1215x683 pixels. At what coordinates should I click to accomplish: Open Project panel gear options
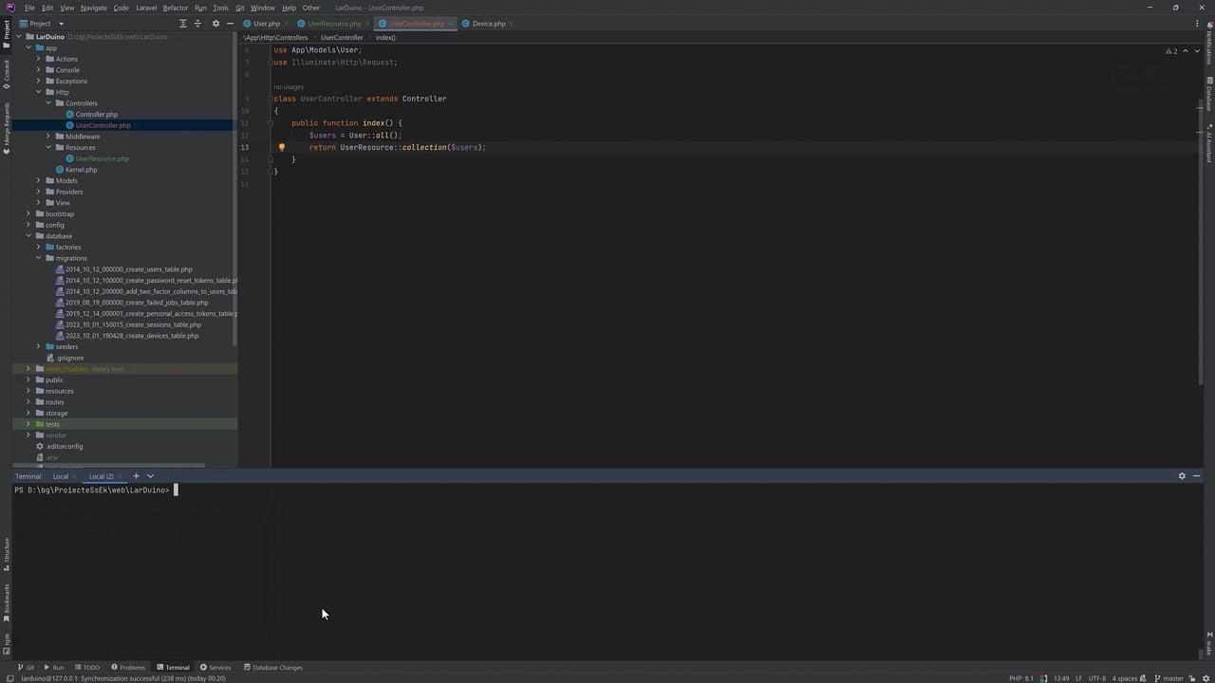215,24
